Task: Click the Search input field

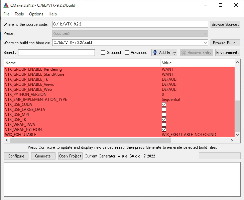Action: pyautogui.click(x=56, y=53)
